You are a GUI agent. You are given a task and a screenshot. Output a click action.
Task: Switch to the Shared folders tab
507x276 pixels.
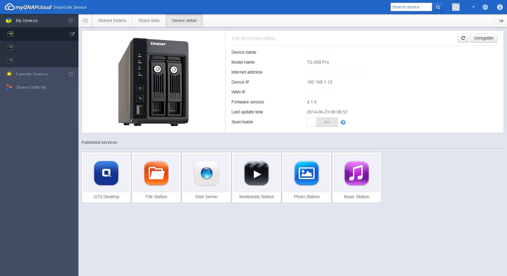112,21
